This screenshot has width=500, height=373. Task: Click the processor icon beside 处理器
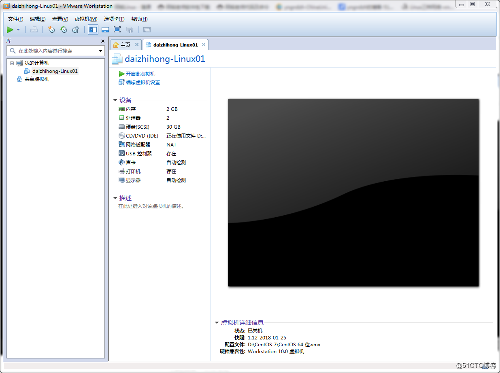click(x=122, y=118)
